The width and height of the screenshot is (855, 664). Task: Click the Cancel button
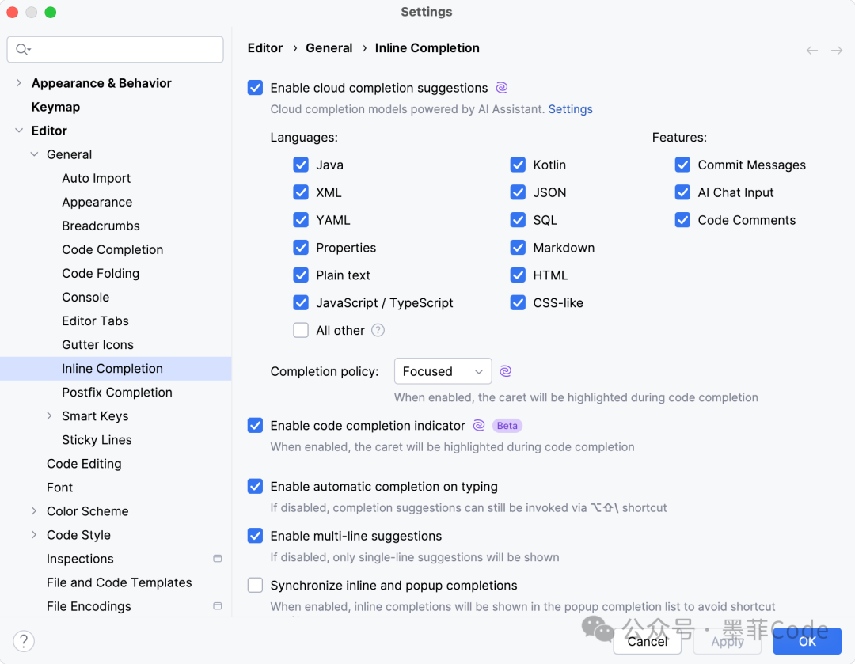[648, 641]
